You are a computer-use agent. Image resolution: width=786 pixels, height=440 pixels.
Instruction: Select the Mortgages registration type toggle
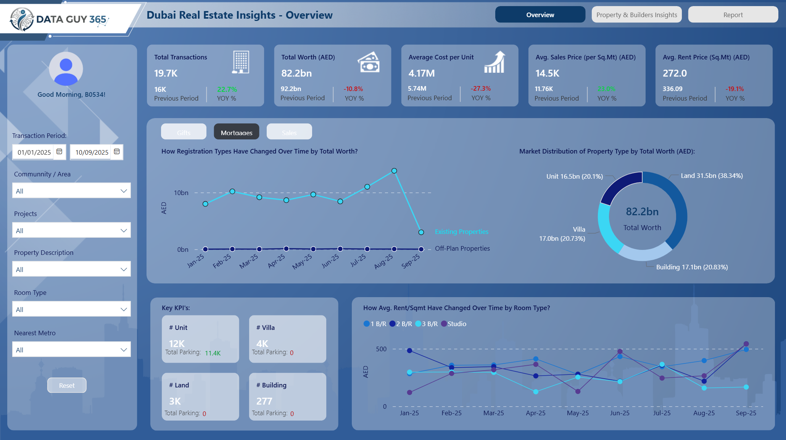(236, 132)
